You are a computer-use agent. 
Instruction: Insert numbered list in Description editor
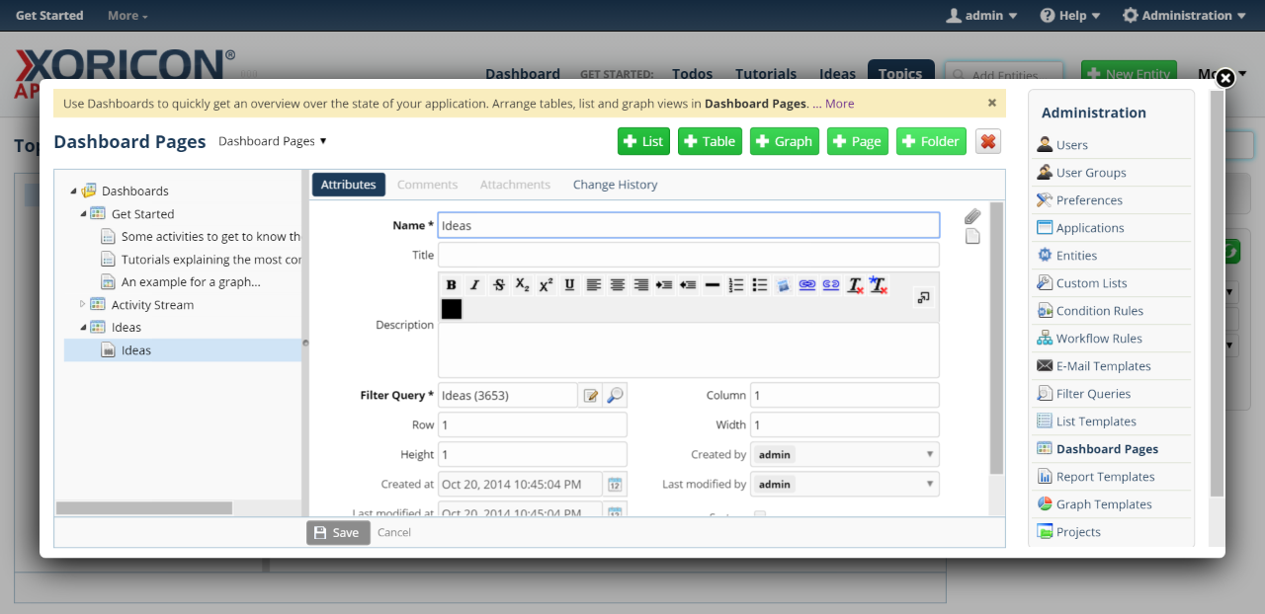(x=736, y=285)
